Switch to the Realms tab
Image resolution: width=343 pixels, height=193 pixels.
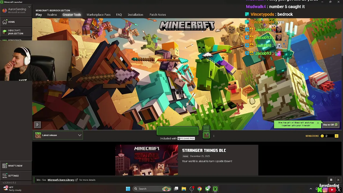pyautogui.click(x=52, y=15)
